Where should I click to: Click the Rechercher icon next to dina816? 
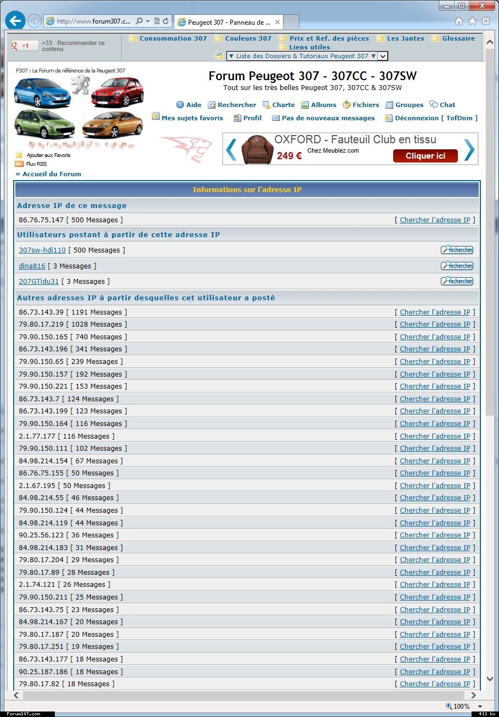[457, 266]
